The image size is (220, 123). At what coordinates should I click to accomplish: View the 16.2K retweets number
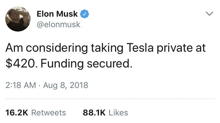coord(17,113)
